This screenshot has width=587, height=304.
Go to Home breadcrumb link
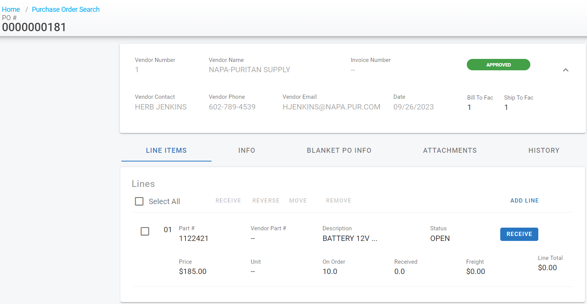pyautogui.click(x=11, y=9)
